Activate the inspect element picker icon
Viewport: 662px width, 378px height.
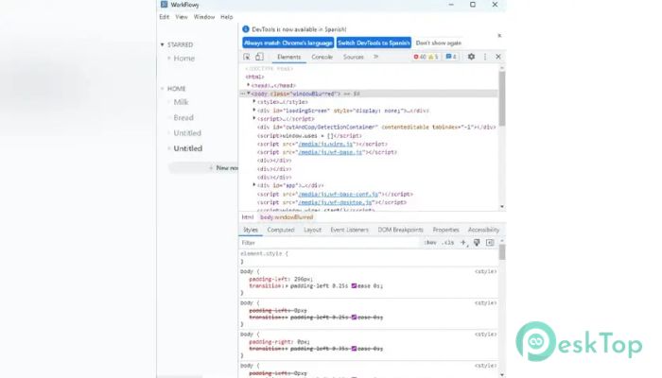point(247,57)
